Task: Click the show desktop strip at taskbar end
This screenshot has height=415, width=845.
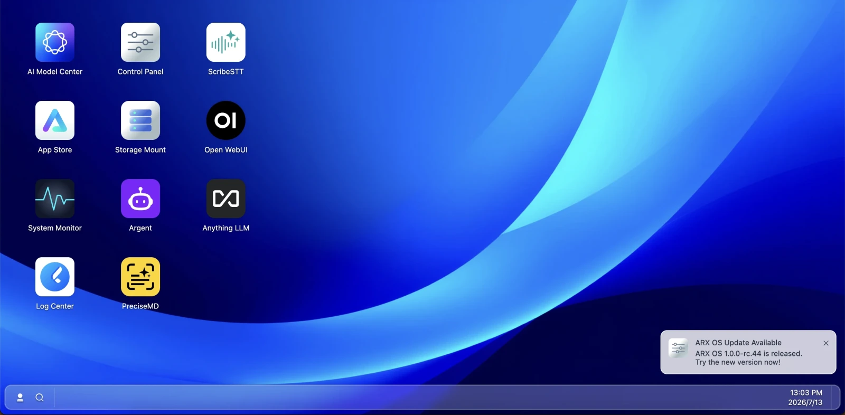Action: 835,398
